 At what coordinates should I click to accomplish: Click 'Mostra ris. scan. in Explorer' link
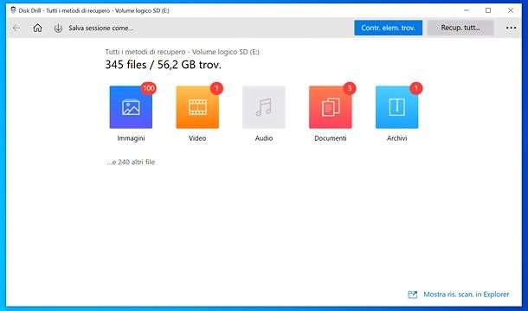tap(466, 295)
